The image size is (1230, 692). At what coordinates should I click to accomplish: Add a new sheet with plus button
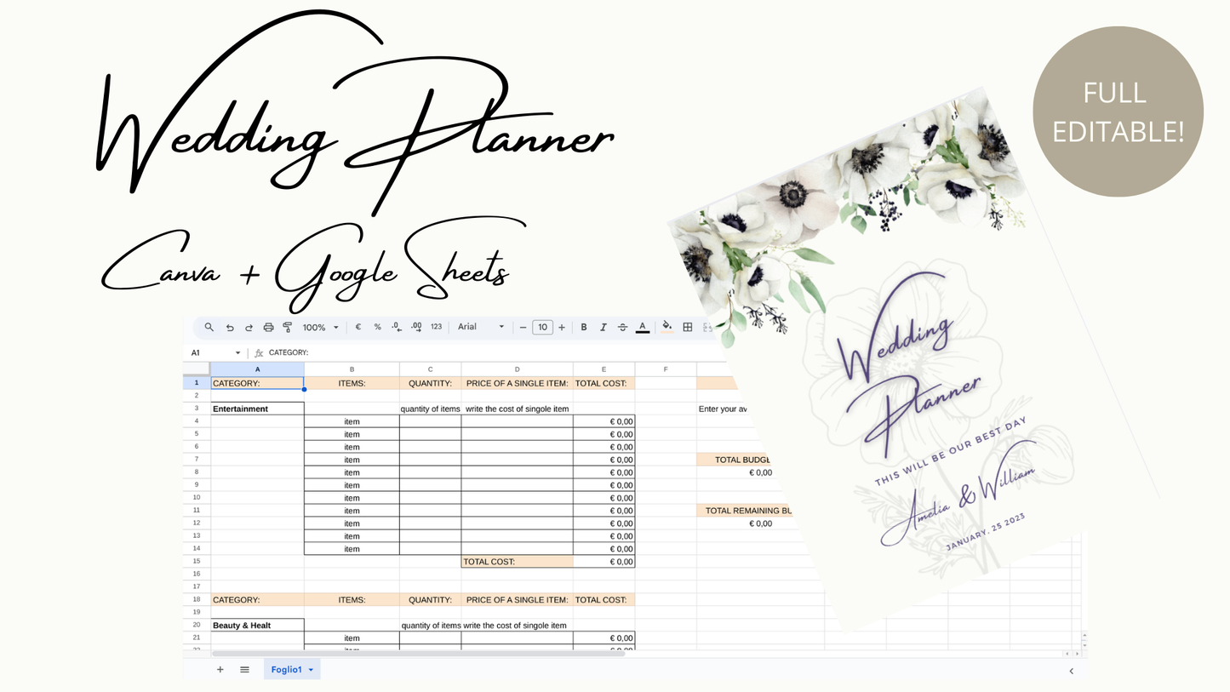click(x=220, y=670)
